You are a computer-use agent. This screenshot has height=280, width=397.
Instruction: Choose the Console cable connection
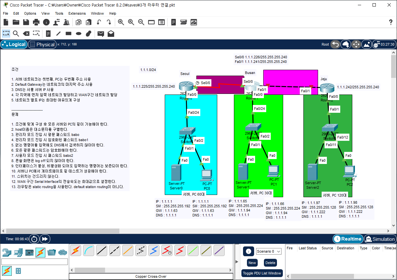click(89, 250)
